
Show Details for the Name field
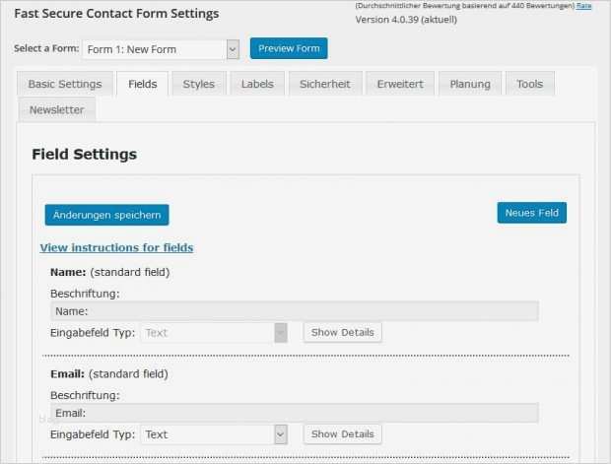[342, 333]
